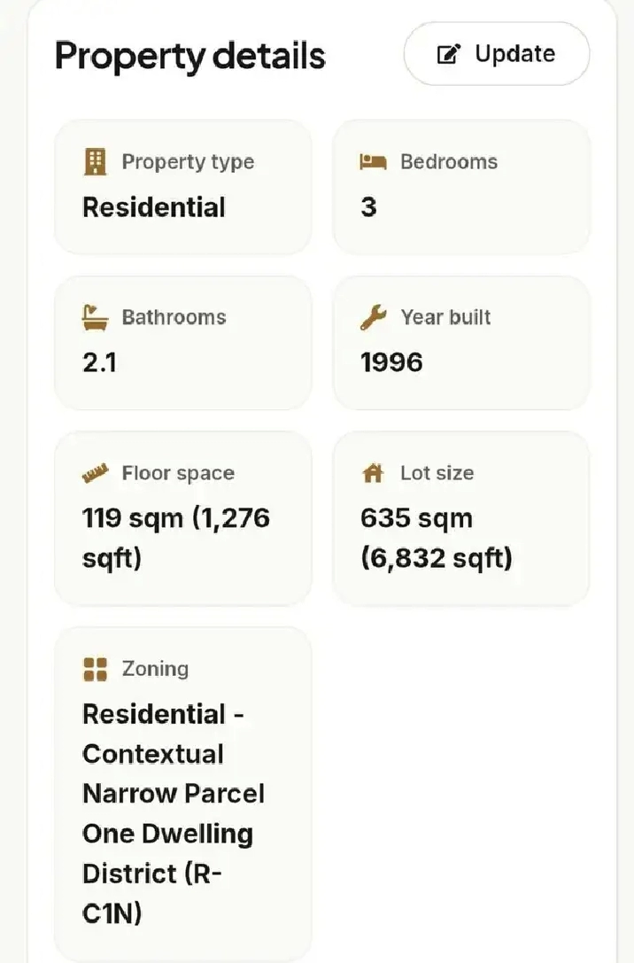
Task: Click the pencil edit icon in Update
Action: coord(448,54)
